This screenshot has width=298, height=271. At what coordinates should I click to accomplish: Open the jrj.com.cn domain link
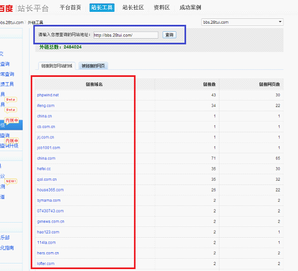point(45,137)
